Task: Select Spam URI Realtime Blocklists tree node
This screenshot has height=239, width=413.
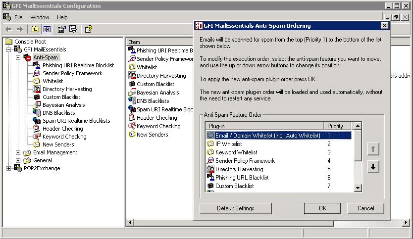Action: point(76,121)
